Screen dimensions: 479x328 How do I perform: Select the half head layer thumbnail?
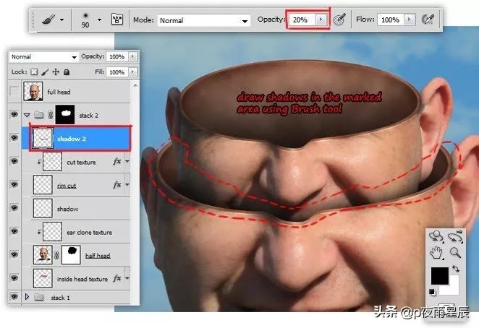43,255
